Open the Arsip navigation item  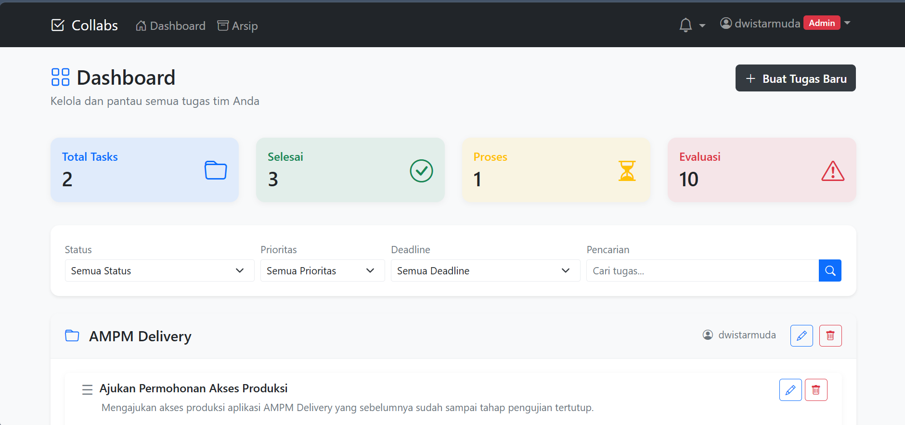click(x=238, y=26)
